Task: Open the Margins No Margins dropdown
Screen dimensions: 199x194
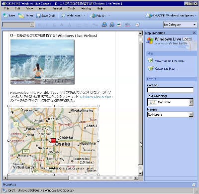Action: click(170, 114)
